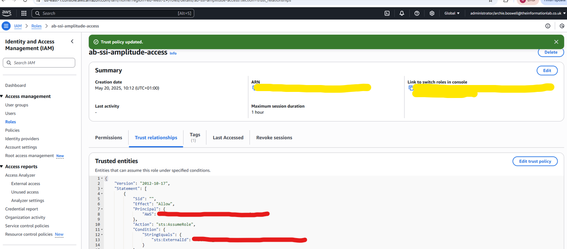This screenshot has width=567, height=249.
Task: Open Organization activity in the sidebar
Action: pyautogui.click(x=25, y=218)
